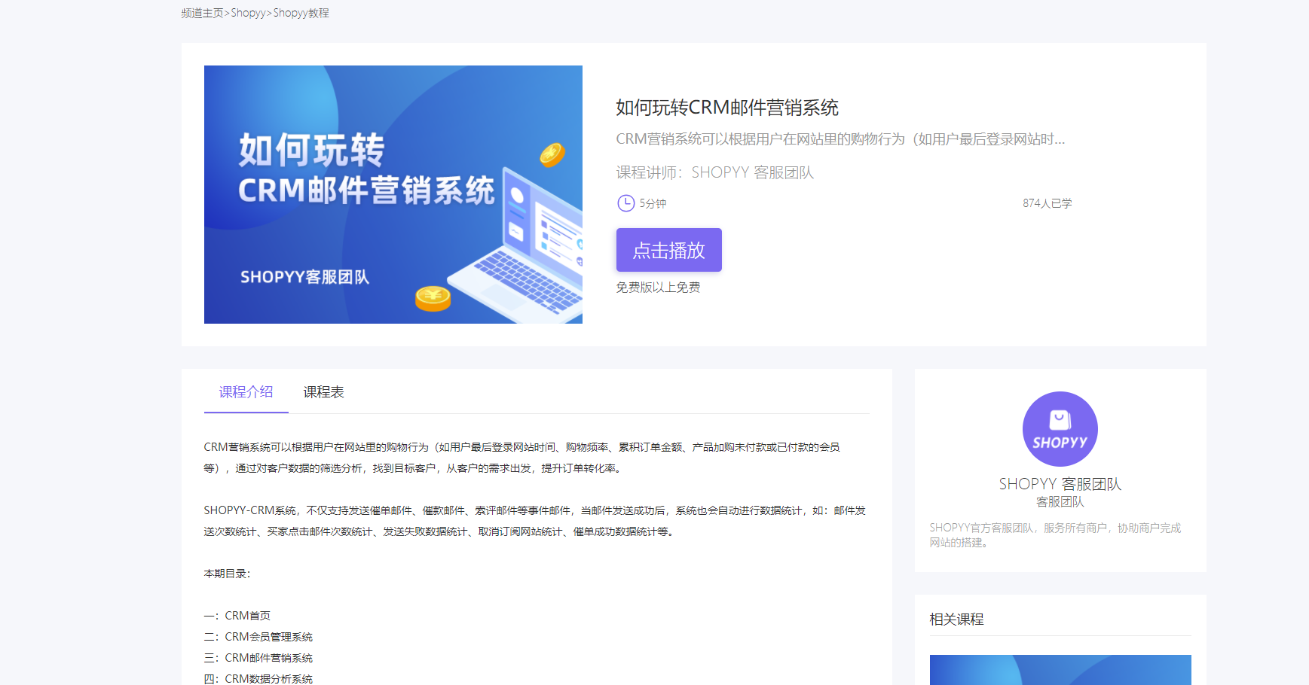Viewport: 1309px width, 685px height.
Task: Open the SHOPYY team avatar logo
Action: tap(1060, 429)
